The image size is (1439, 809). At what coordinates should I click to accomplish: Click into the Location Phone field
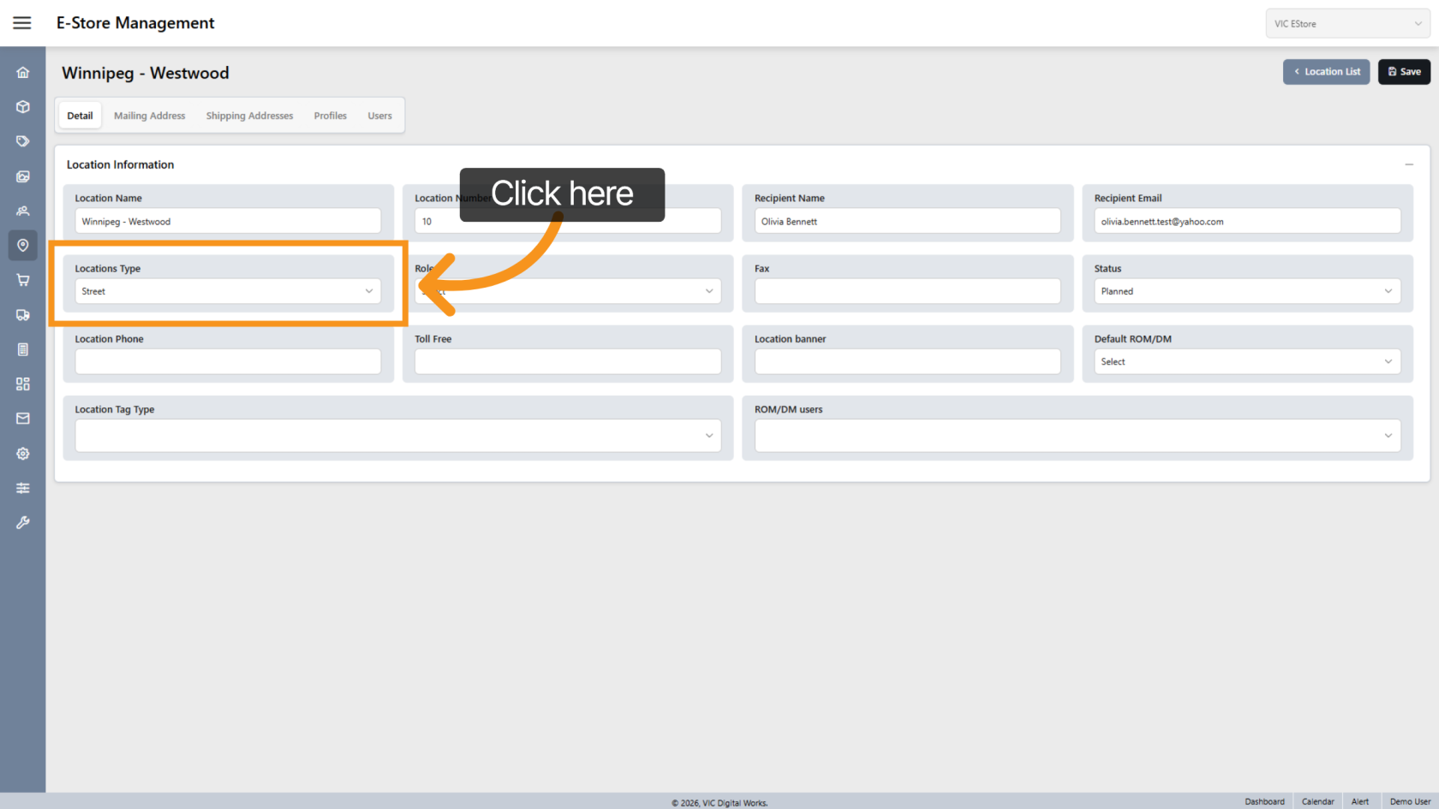228,361
